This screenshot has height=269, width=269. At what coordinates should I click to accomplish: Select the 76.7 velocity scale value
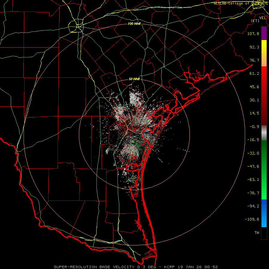point(254,60)
